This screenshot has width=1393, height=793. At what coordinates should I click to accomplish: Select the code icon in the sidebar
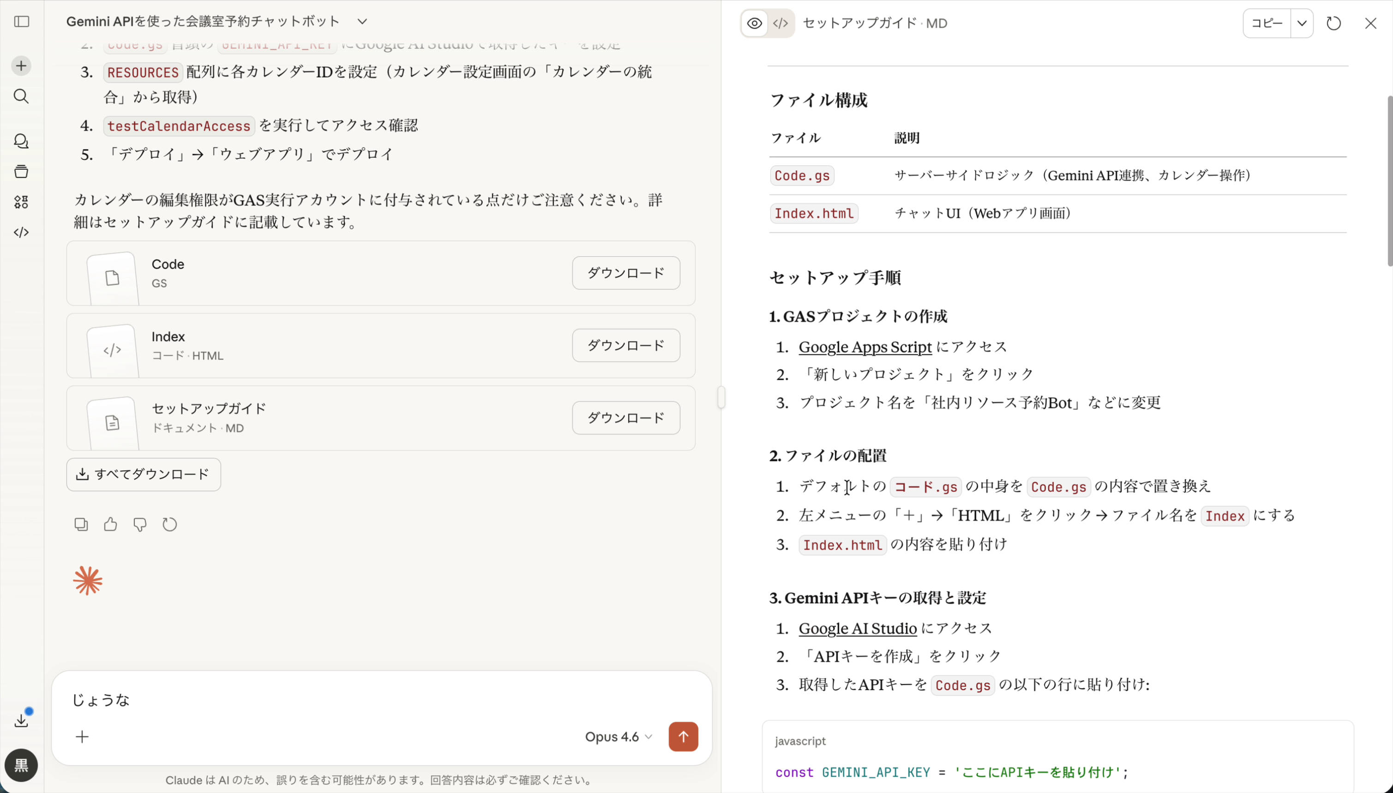click(x=21, y=232)
